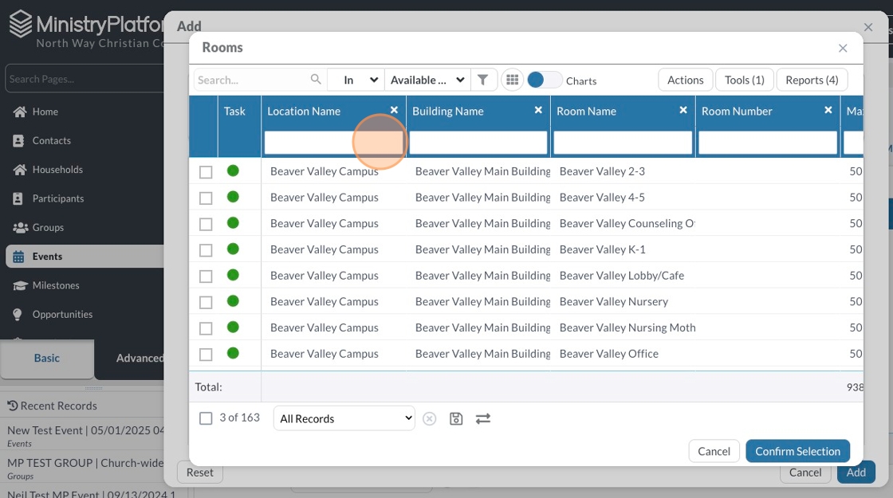
Task: Close the Rooms dialog
Action: pos(843,49)
